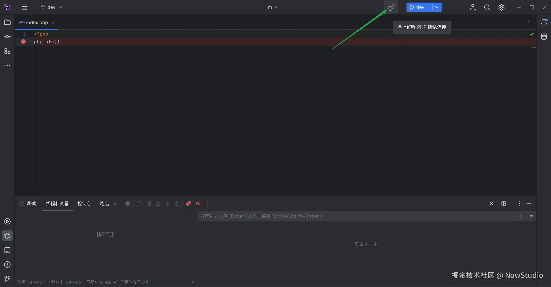Viewport: 551px width, 287px height.
Task: Open debug tool window options menu
Action: 520,203
